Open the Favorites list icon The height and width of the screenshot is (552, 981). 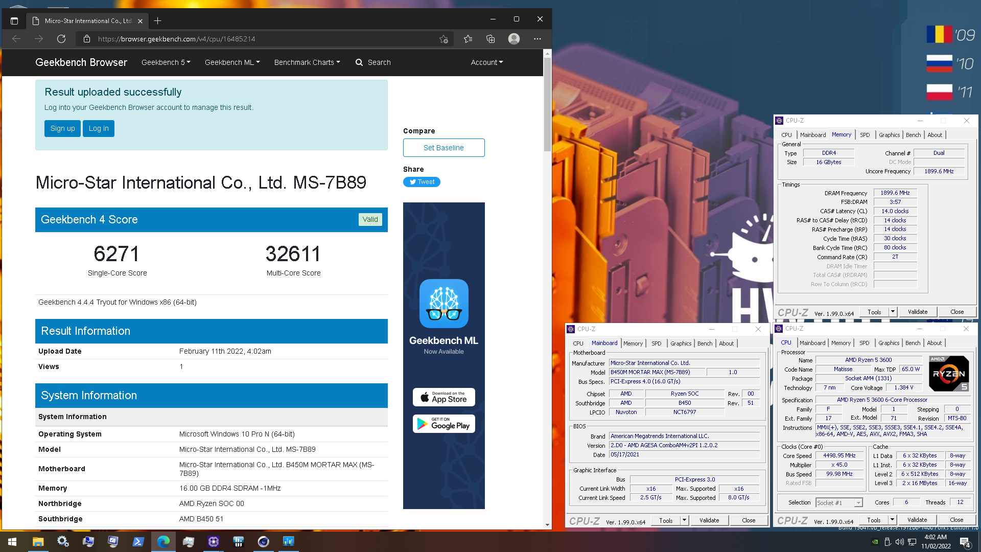coord(468,39)
